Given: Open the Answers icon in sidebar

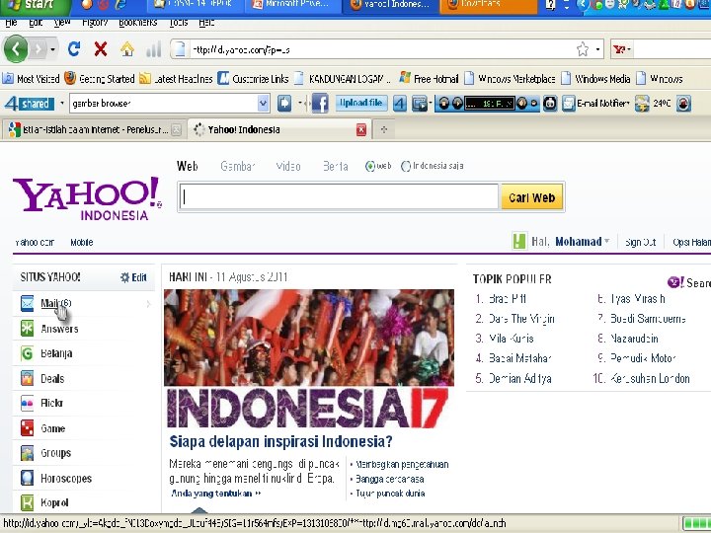Looking at the screenshot, I should coord(28,328).
